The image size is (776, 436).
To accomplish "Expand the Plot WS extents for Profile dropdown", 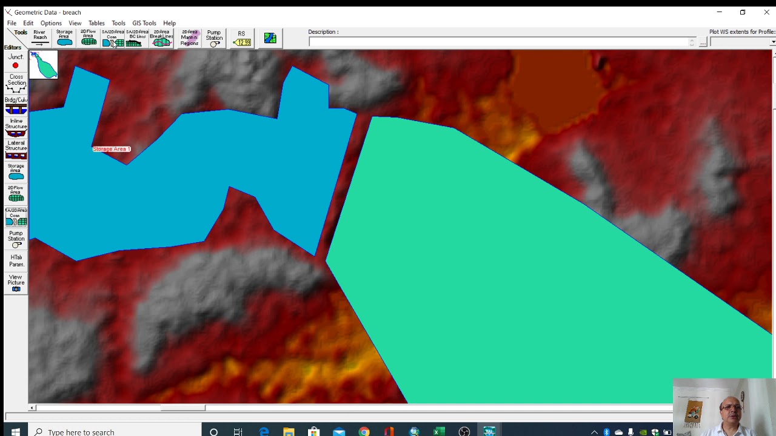I will (773, 42).
